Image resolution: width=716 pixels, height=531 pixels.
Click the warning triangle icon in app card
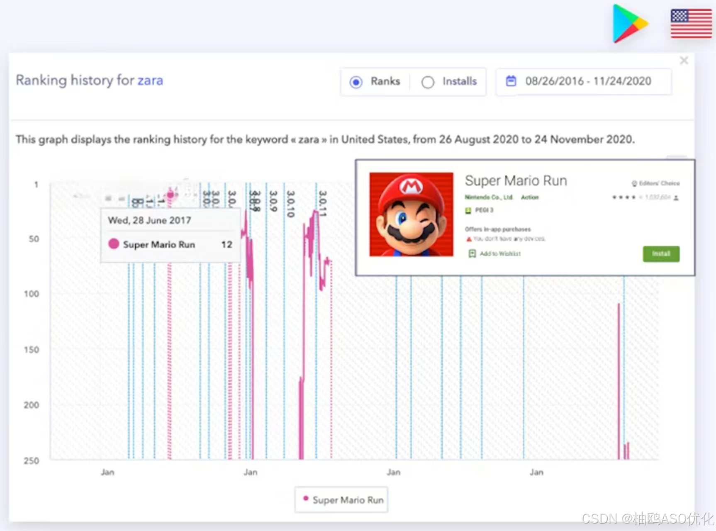469,239
